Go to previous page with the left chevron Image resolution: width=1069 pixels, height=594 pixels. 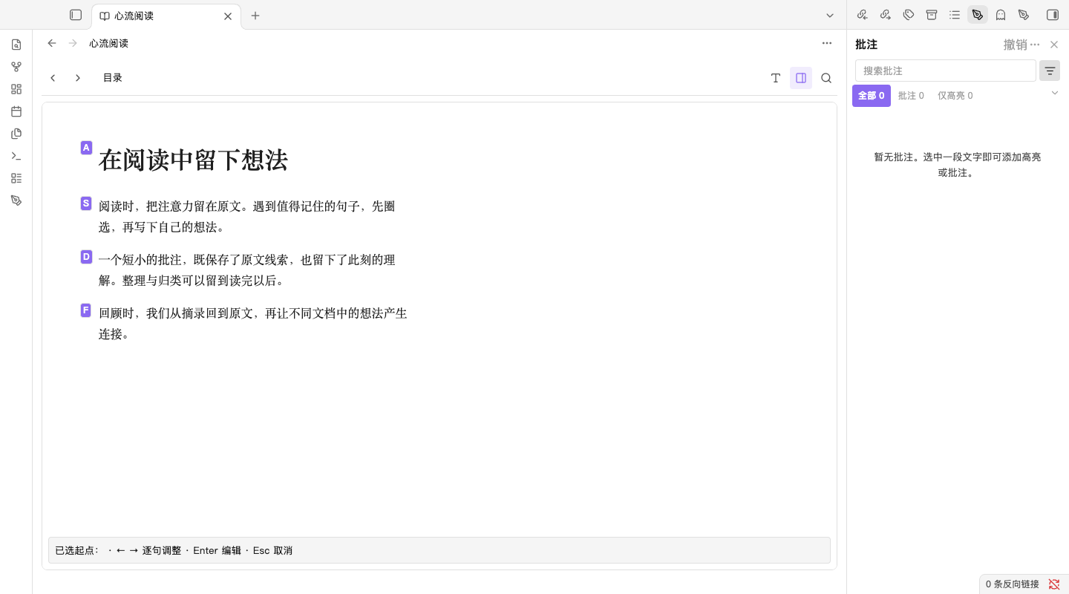[53, 78]
